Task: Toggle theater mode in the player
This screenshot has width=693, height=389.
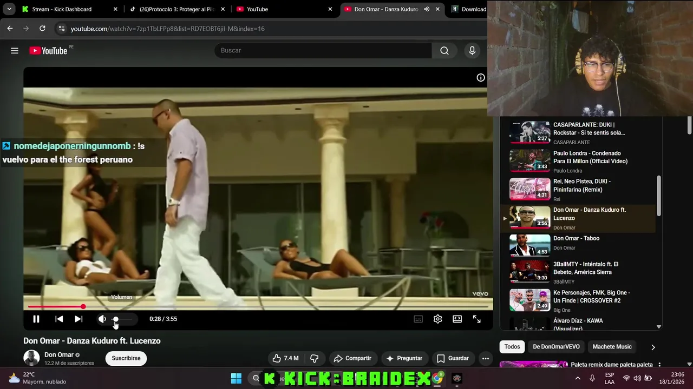Action: point(457,319)
